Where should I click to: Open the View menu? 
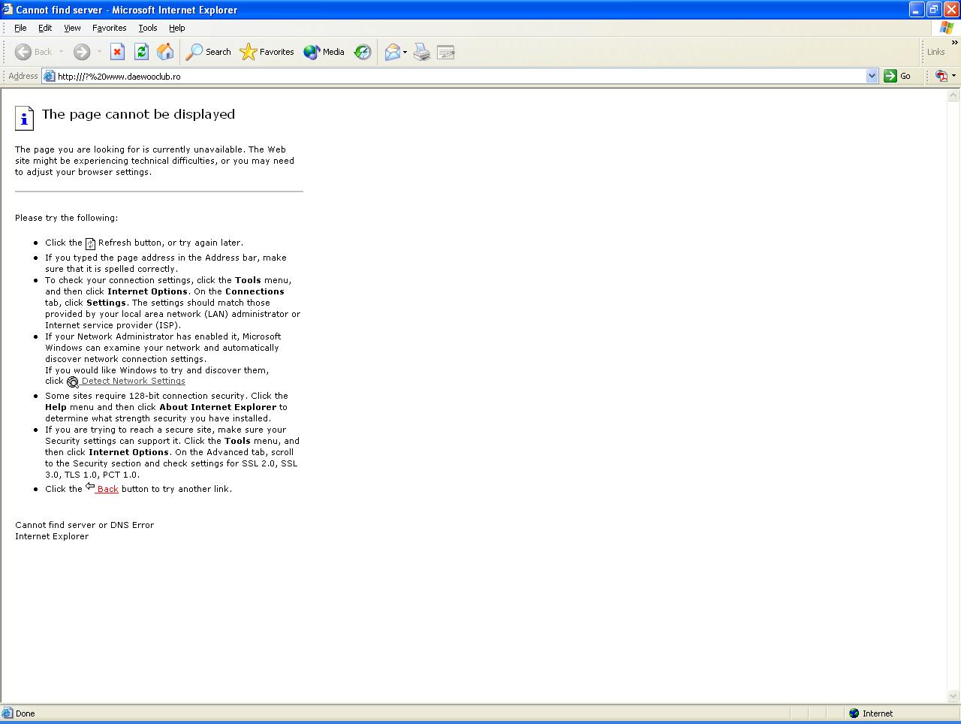[72, 28]
